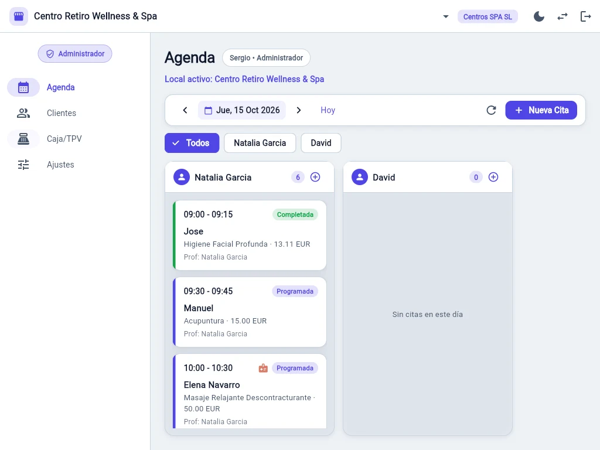Go to next day chevron
This screenshot has height=450, width=600.
coord(299,110)
